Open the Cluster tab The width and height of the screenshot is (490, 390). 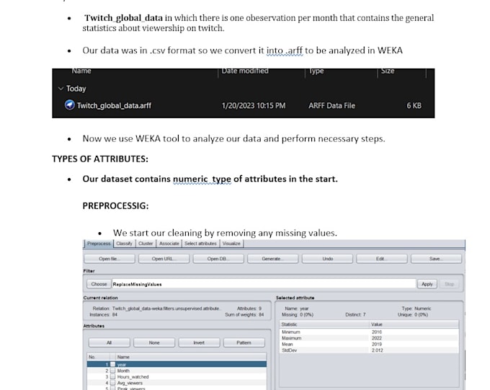pyautogui.click(x=146, y=244)
